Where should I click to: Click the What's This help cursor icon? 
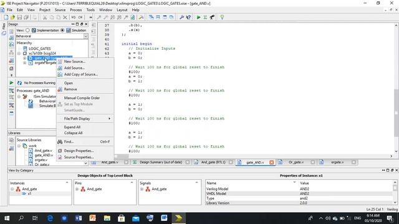coord(188,17)
